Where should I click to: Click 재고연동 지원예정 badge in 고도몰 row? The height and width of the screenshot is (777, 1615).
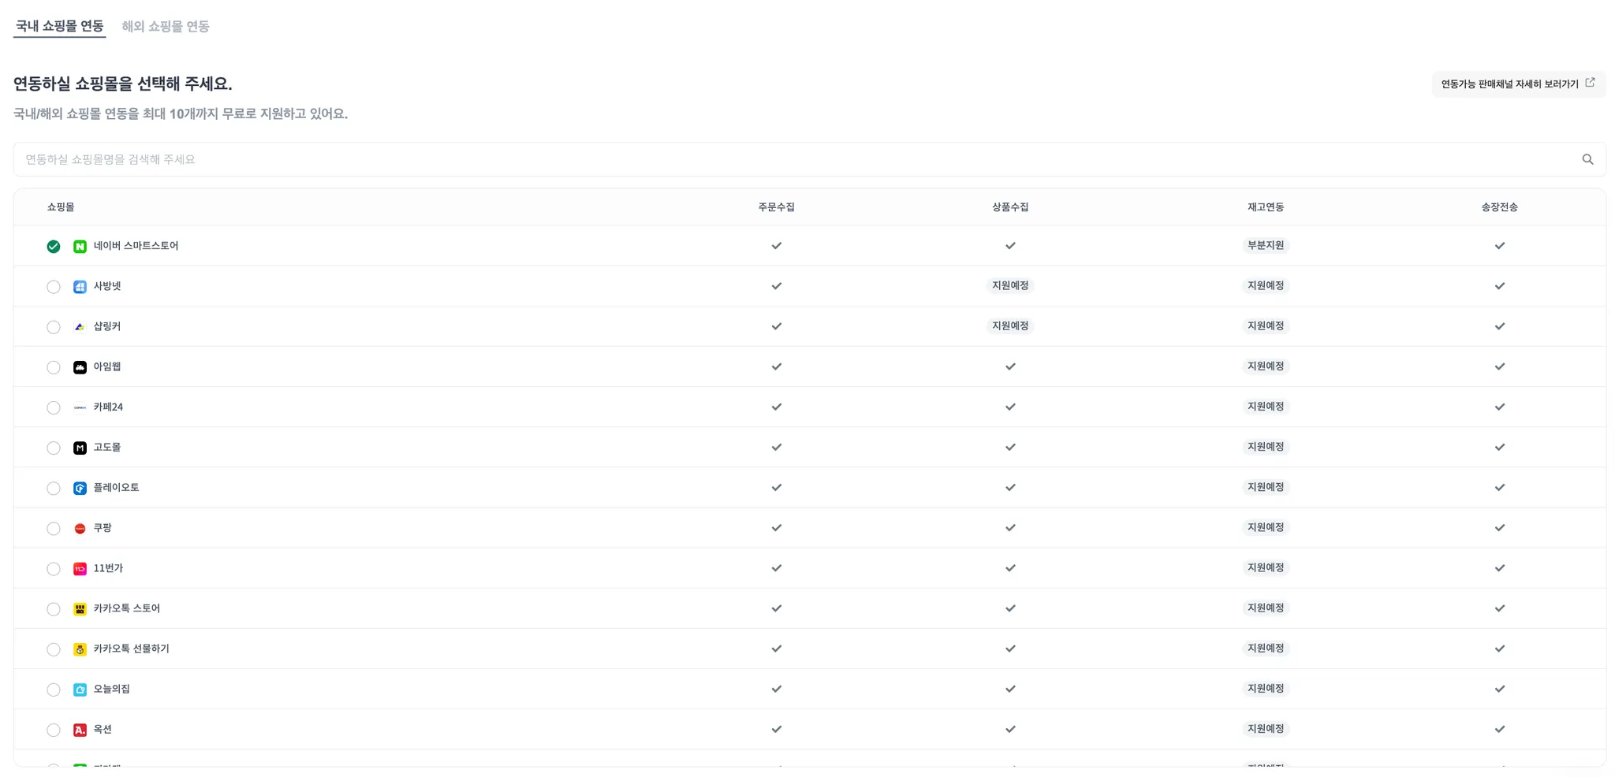point(1266,446)
